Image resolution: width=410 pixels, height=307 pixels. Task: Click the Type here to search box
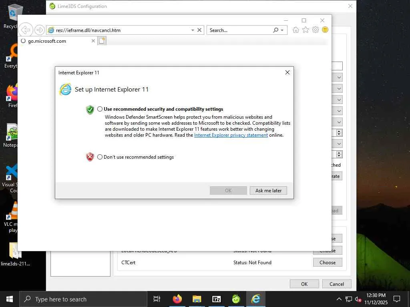[x=83, y=299]
